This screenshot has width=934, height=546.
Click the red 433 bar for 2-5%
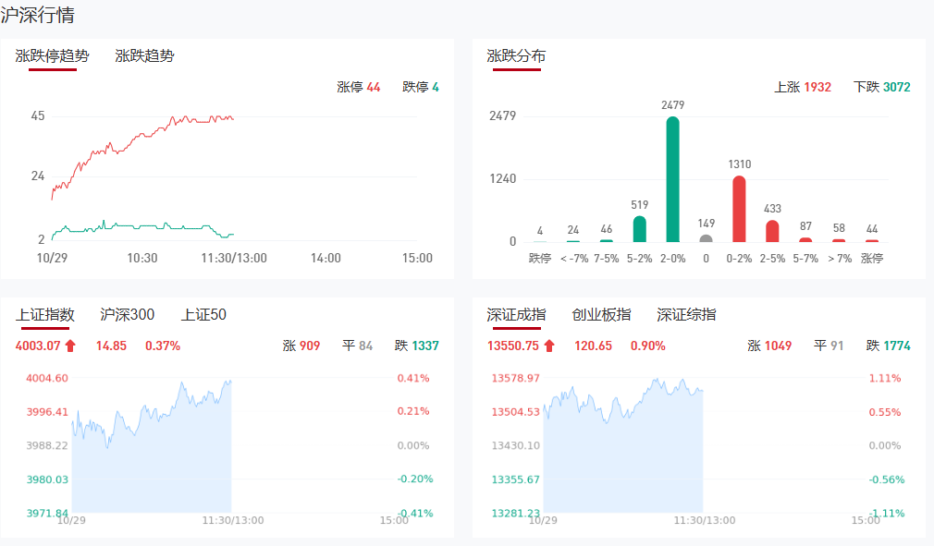(x=772, y=230)
